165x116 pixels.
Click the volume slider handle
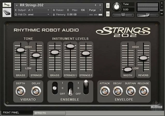148,15
